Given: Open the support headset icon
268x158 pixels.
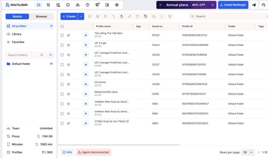Looking at the screenshot, I should (x=263, y=5).
